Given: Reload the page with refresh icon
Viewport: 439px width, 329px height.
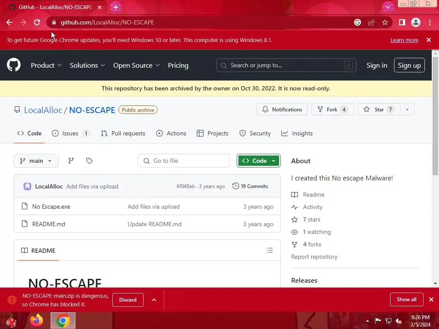Looking at the screenshot, I should (x=37, y=22).
